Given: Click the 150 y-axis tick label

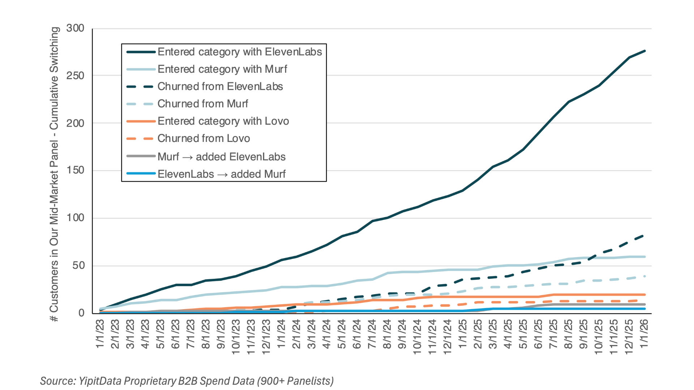Looking at the screenshot, I should [x=75, y=170].
